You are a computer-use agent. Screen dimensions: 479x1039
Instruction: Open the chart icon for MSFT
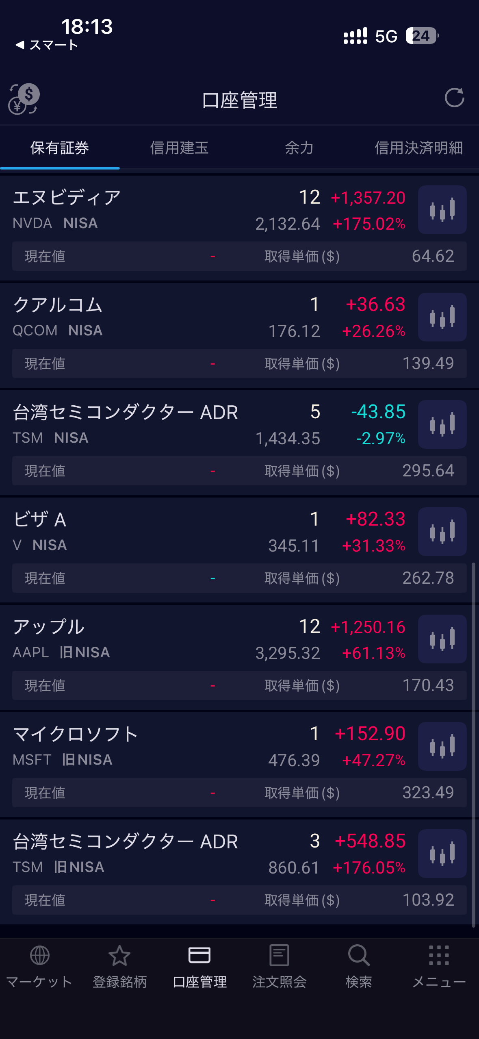(x=442, y=746)
